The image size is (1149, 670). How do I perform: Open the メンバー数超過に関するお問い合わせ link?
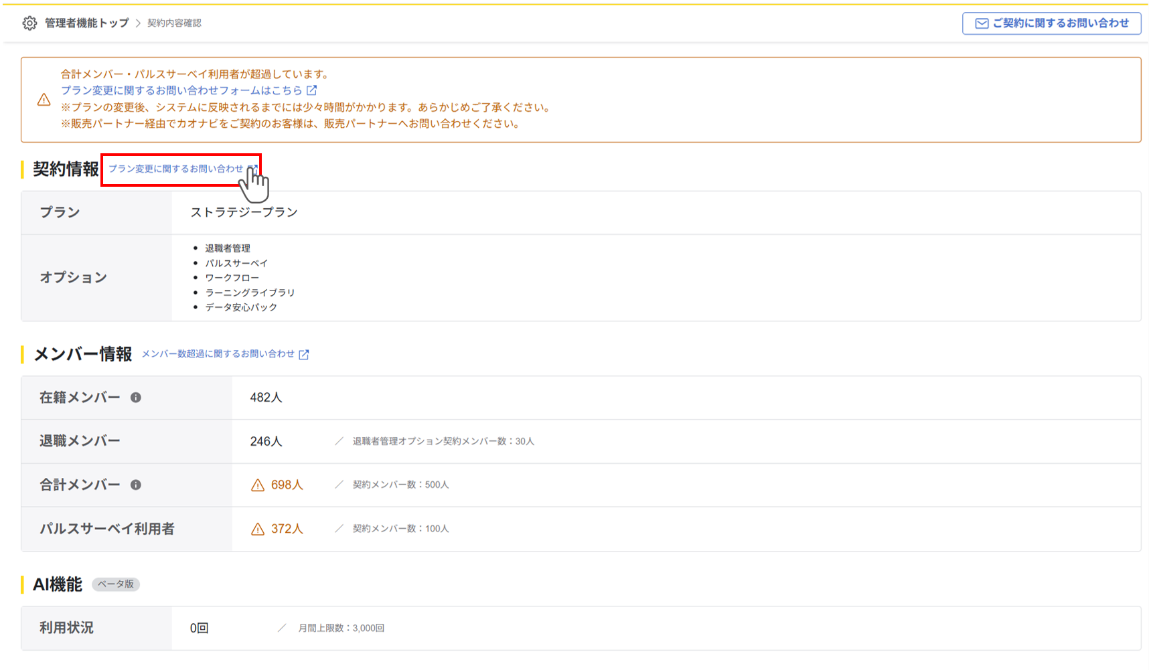tap(218, 354)
